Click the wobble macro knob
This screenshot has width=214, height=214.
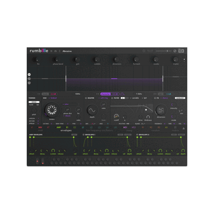point(97,60)
